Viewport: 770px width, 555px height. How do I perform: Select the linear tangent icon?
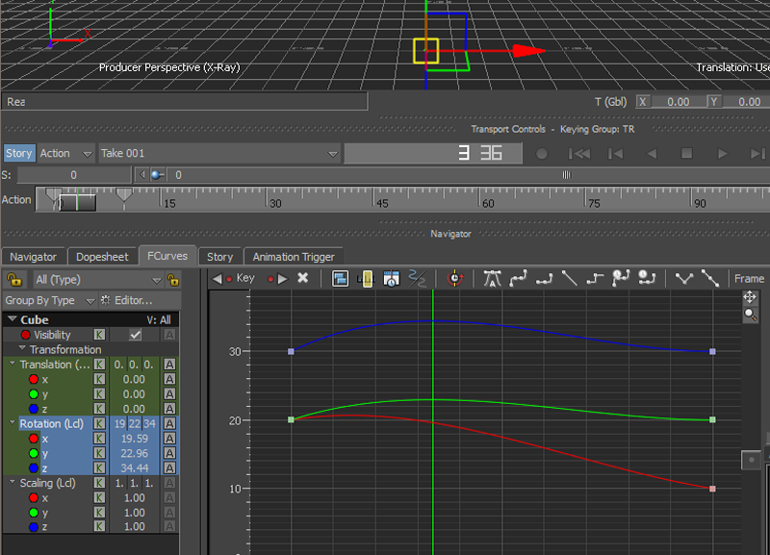point(570,279)
